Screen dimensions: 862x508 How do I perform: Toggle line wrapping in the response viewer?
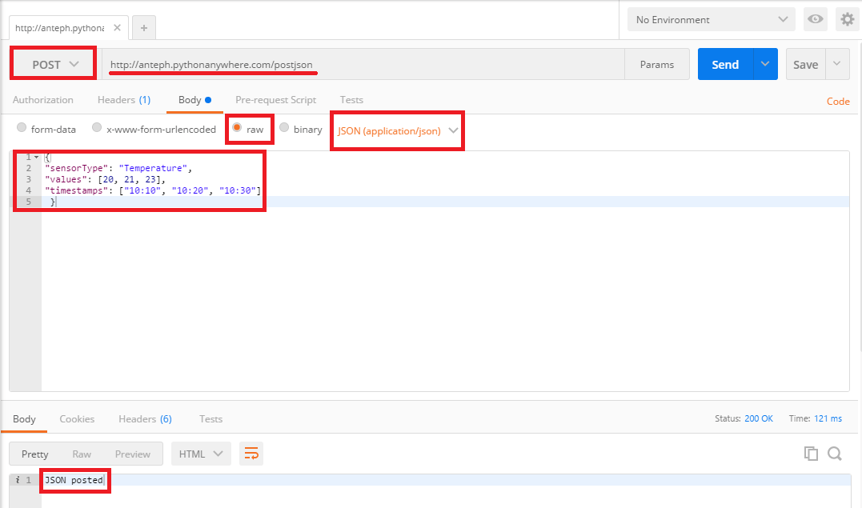[251, 453]
